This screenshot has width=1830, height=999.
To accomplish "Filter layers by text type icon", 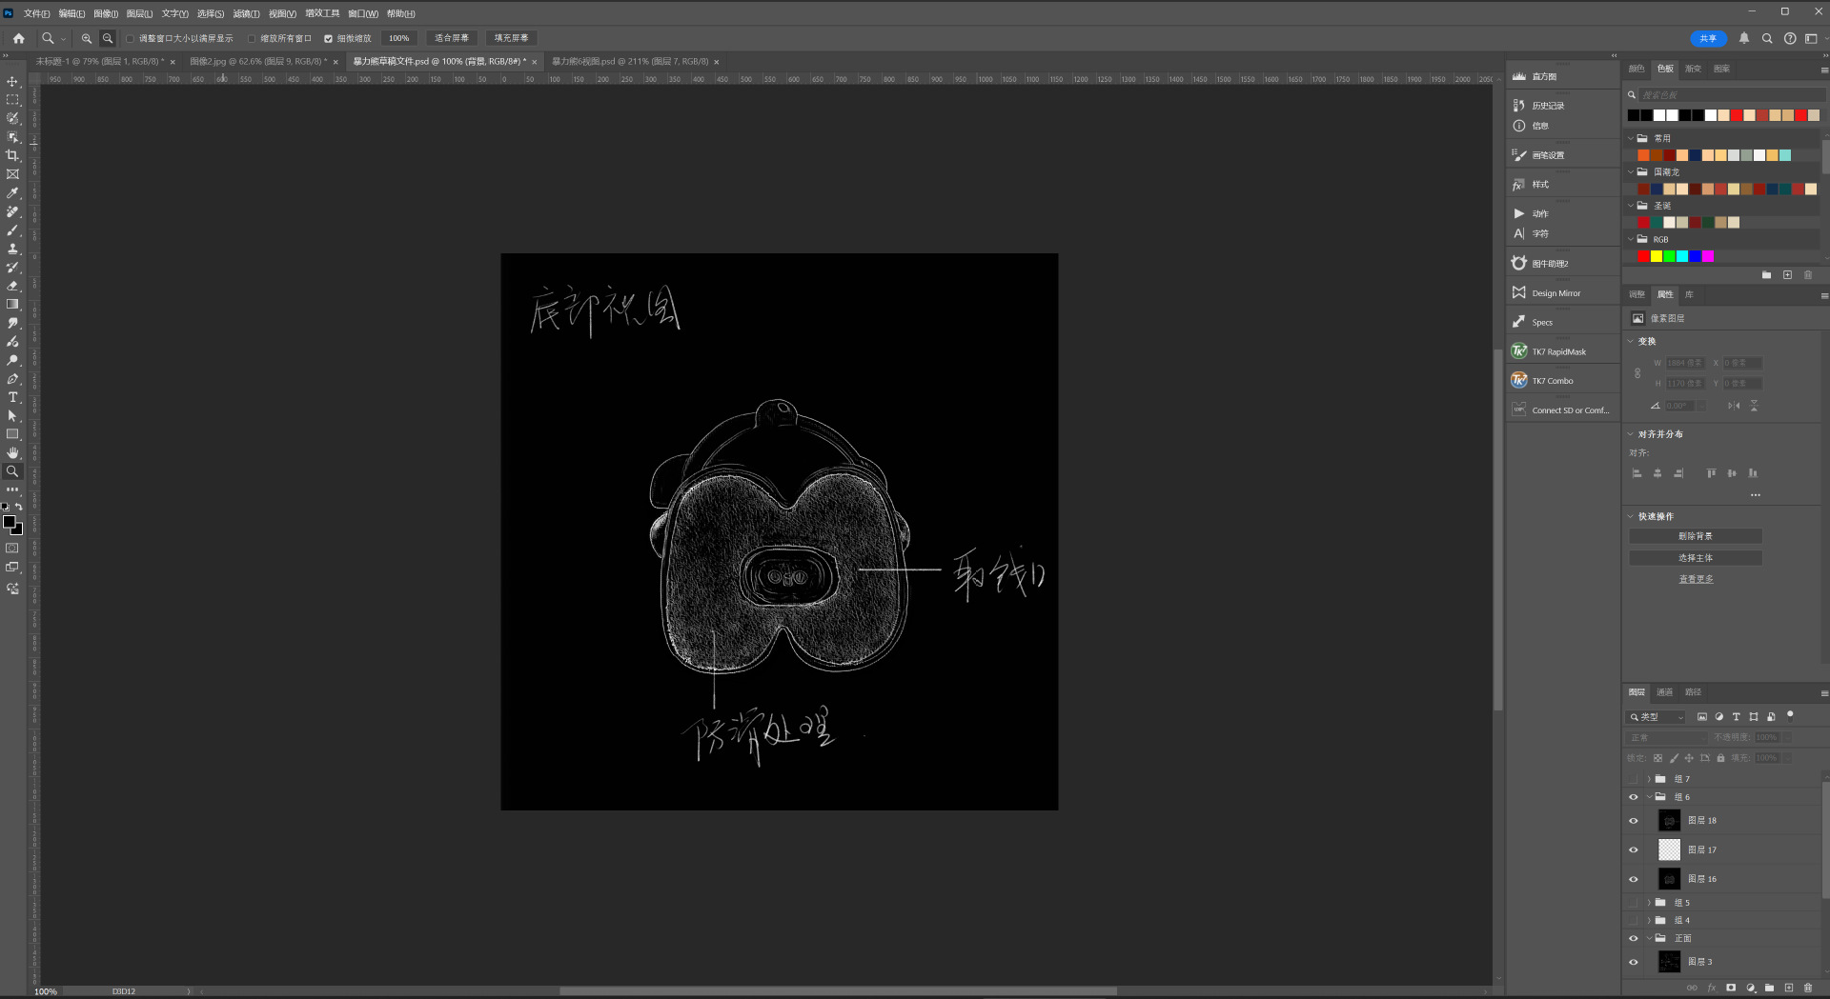I will (1736, 717).
